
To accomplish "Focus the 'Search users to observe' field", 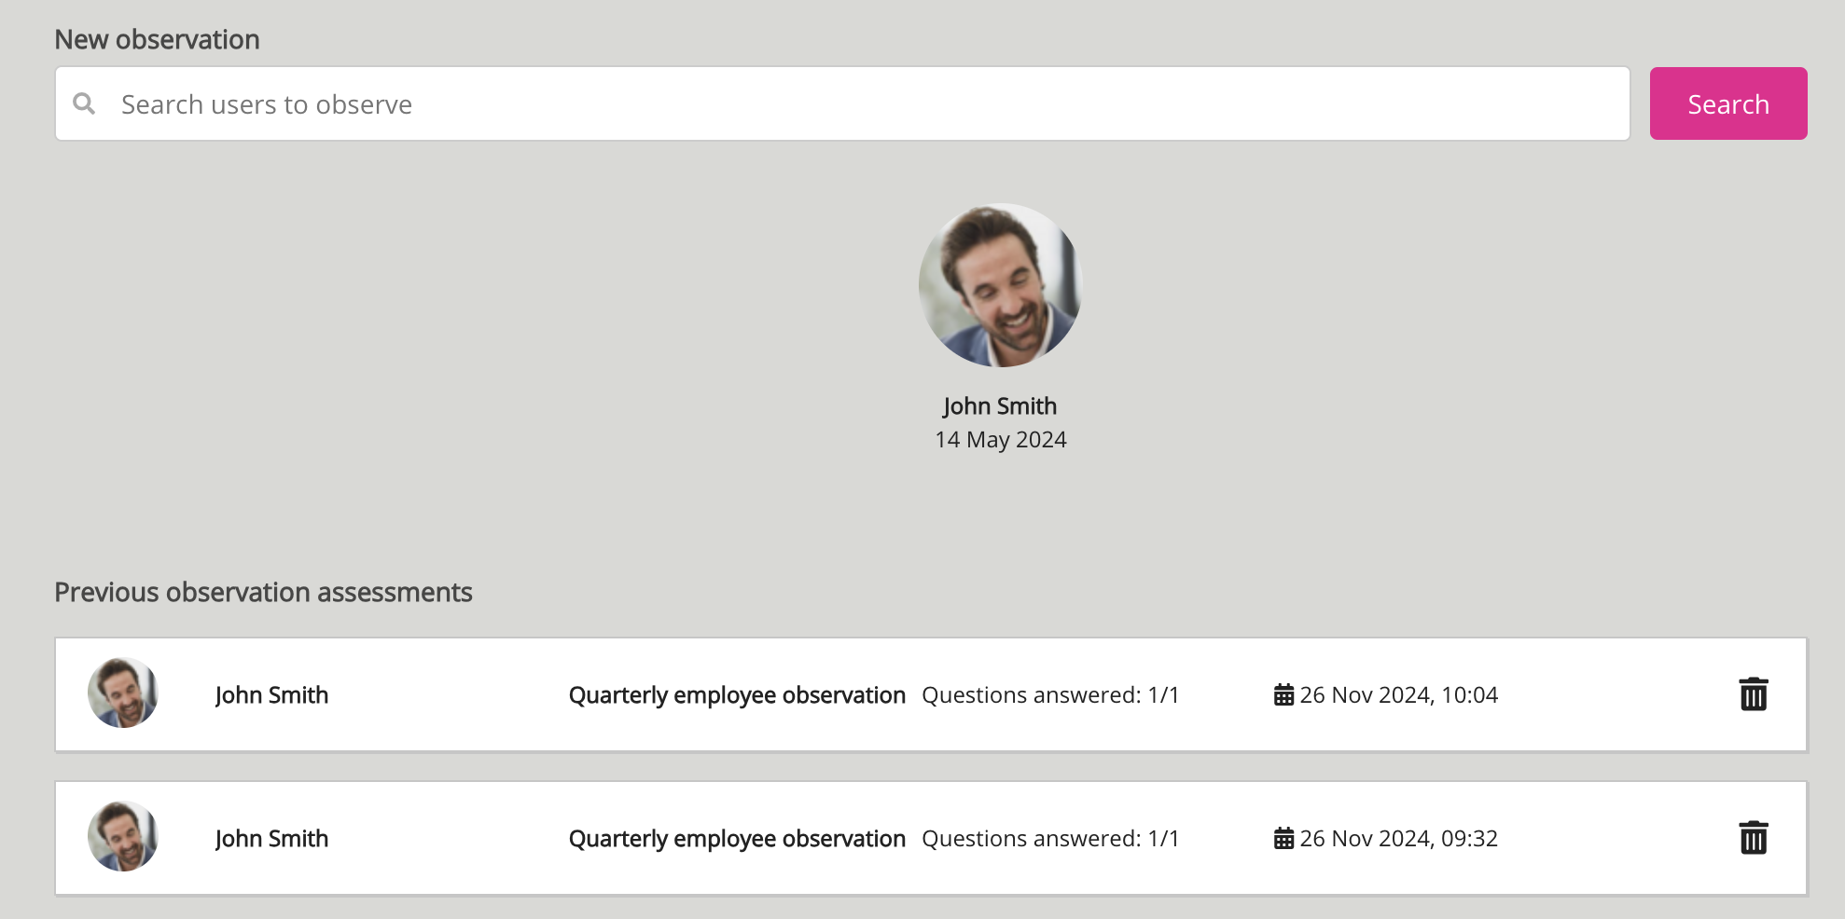I will pyautogui.click(x=839, y=103).
